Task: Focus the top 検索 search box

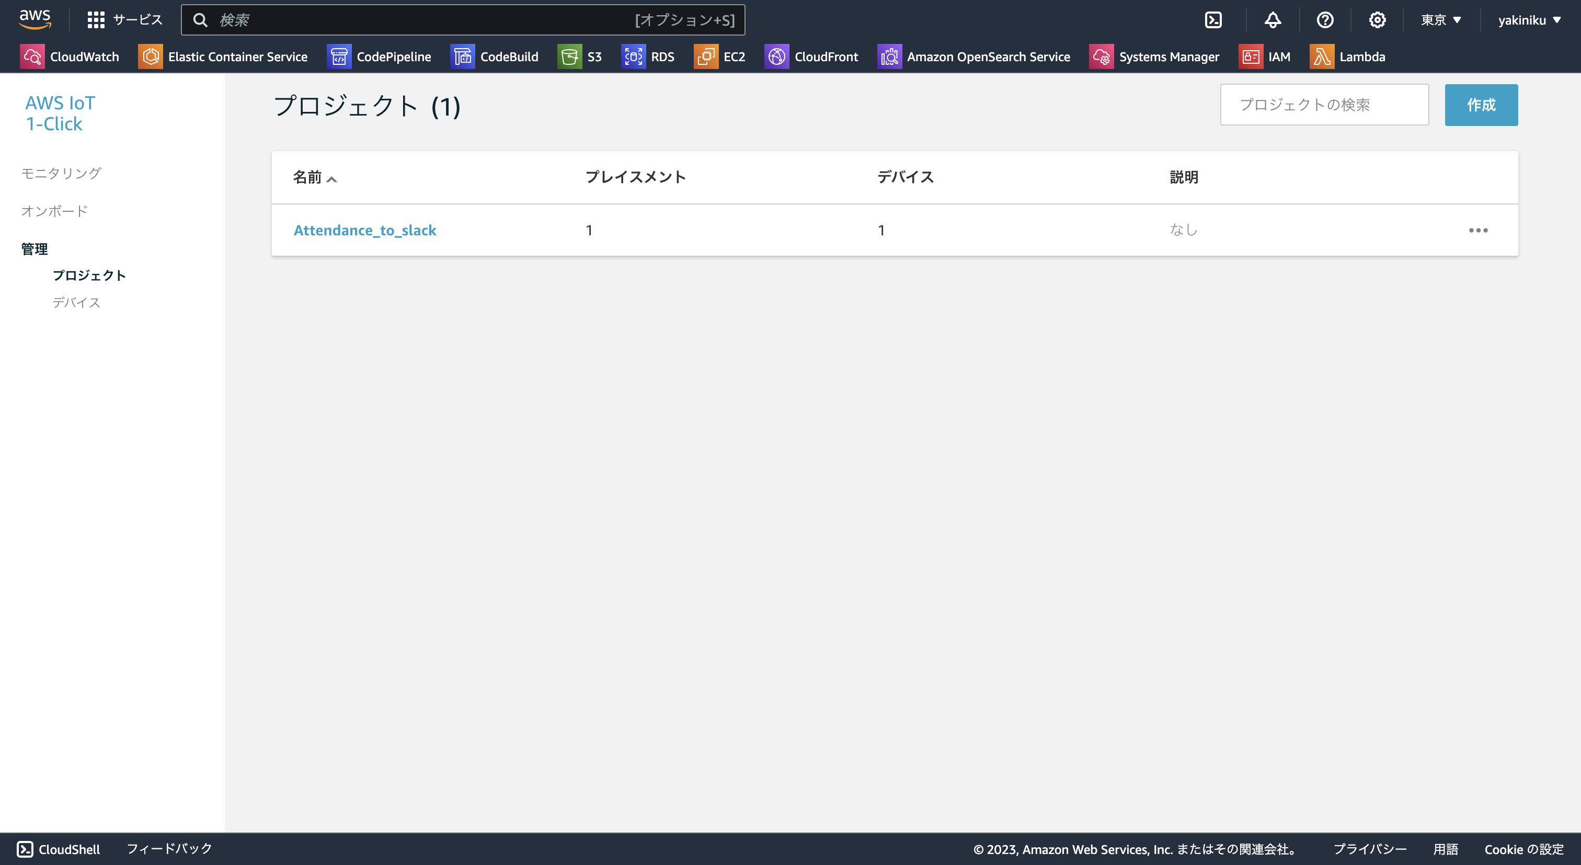Action: (x=463, y=20)
